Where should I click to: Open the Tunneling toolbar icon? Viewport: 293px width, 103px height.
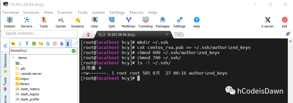(x=145, y=22)
